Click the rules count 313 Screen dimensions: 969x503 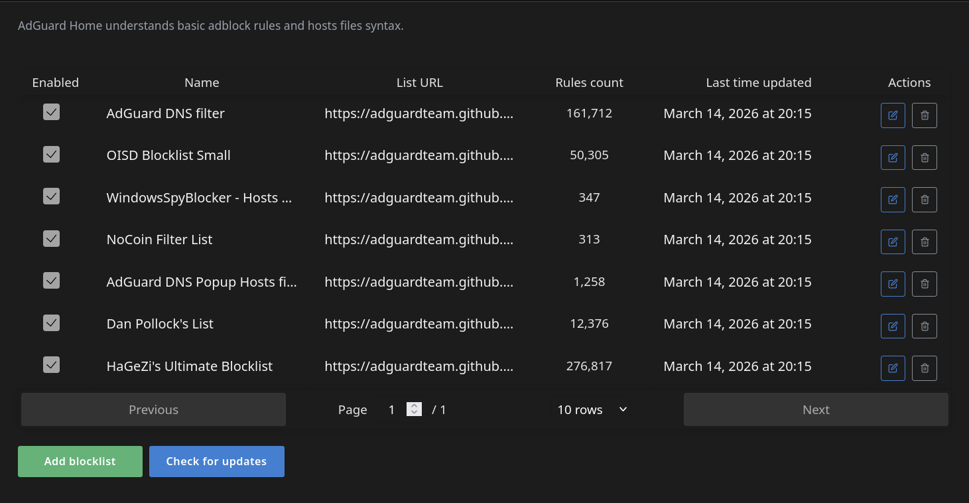coord(589,240)
